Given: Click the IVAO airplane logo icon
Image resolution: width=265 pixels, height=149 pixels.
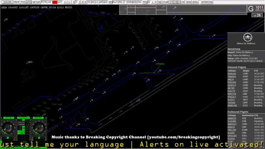Looking at the screenshot, I should point(248,37).
